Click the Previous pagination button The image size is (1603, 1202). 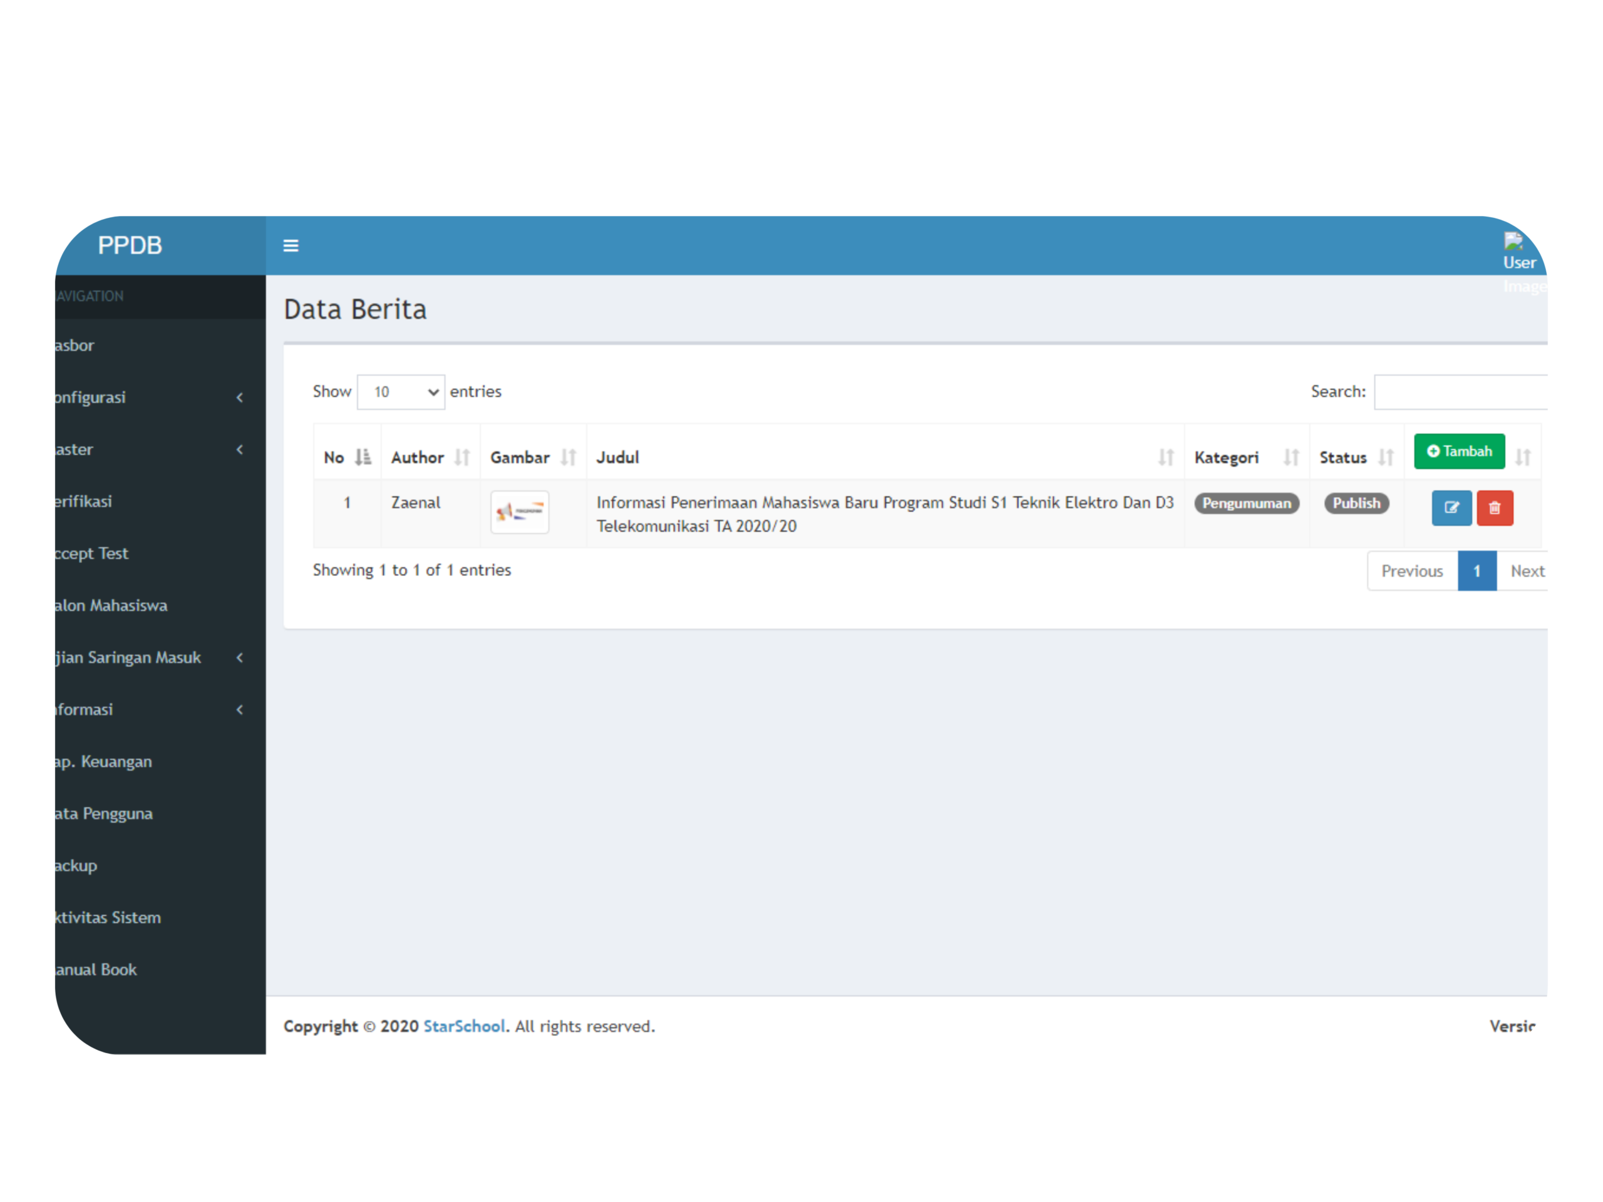coord(1411,571)
